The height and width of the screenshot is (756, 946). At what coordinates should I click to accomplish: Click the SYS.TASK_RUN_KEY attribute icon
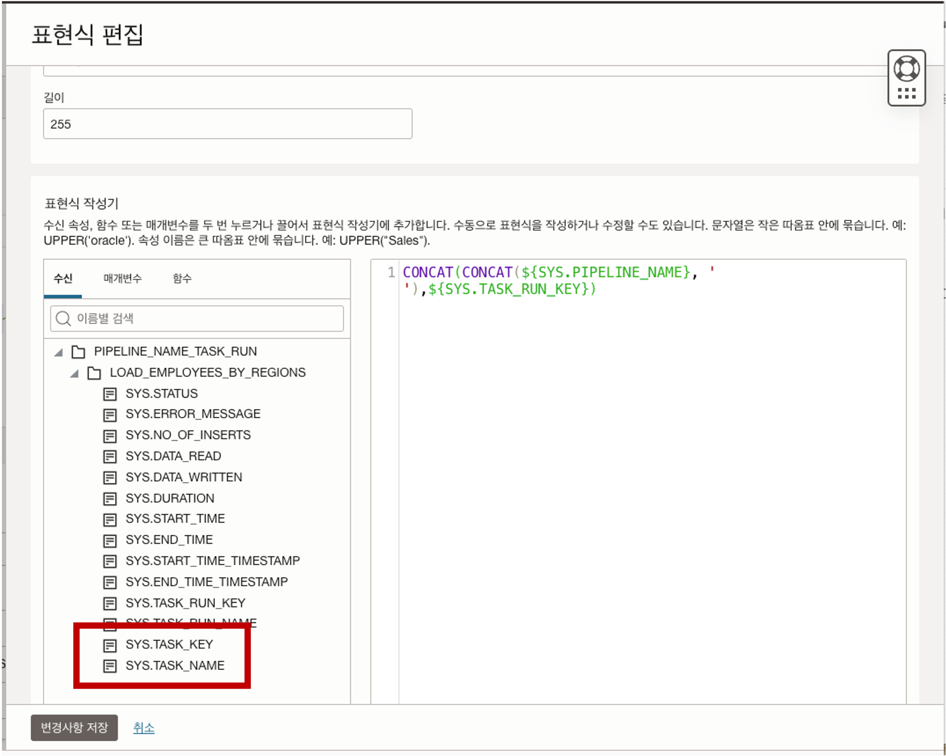110,603
